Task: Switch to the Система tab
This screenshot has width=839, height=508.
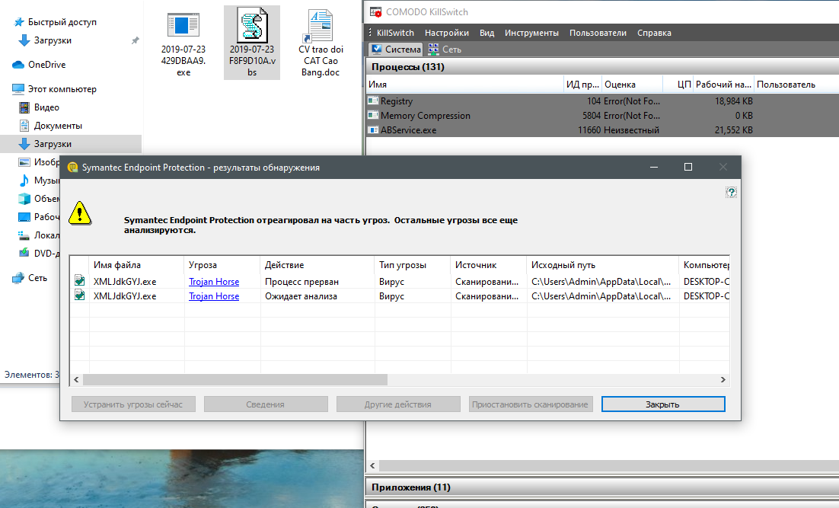Action: [396, 50]
